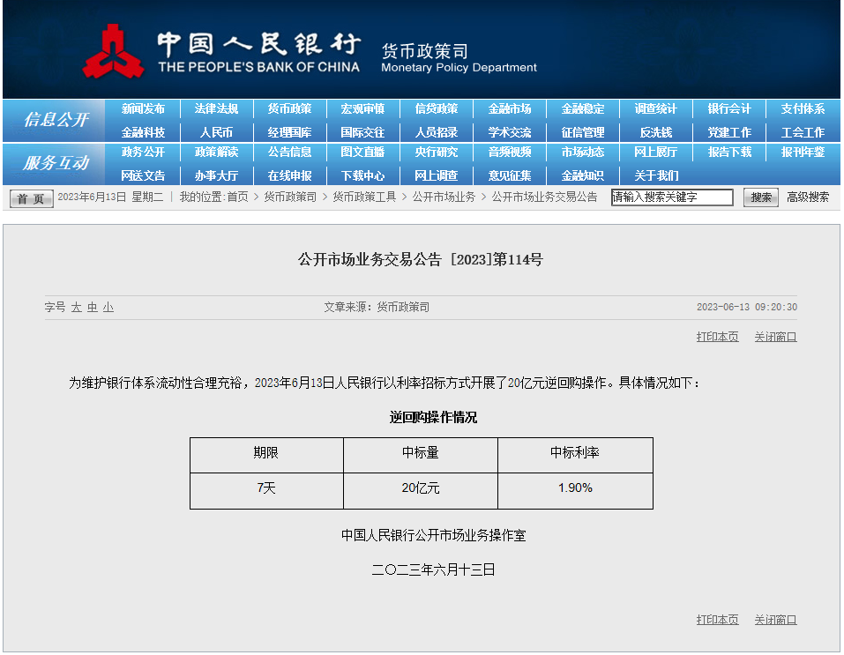Open 高级搜索 advanced search

807,197
